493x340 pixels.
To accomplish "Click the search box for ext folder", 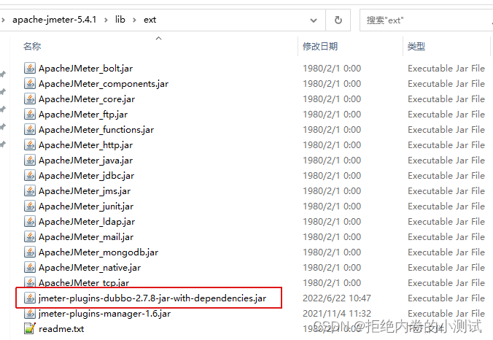I will (427, 20).
